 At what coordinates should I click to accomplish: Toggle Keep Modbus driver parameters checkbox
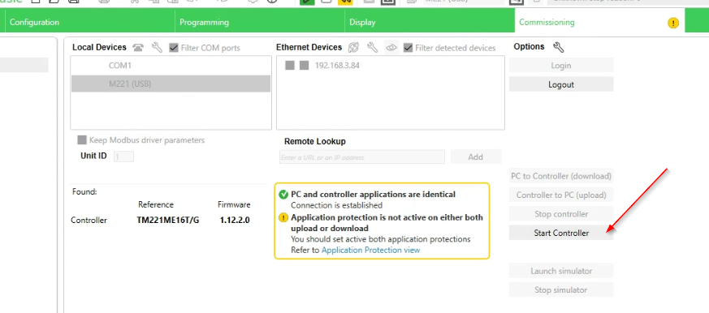[x=82, y=140]
